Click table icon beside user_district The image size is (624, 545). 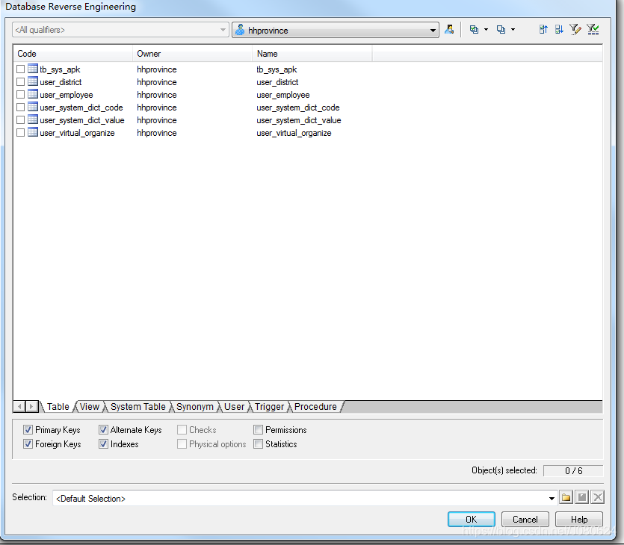(x=33, y=81)
